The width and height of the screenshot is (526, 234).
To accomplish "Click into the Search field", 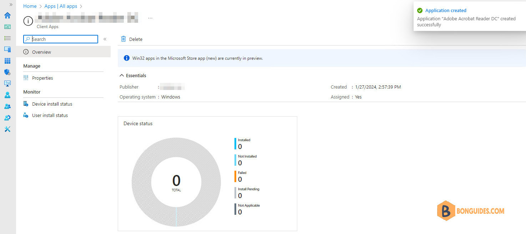I will (x=61, y=39).
